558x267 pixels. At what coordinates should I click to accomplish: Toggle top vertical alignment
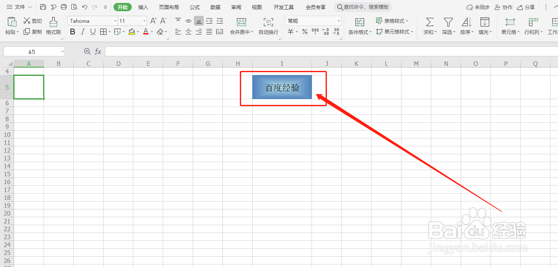pyautogui.click(x=178, y=21)
